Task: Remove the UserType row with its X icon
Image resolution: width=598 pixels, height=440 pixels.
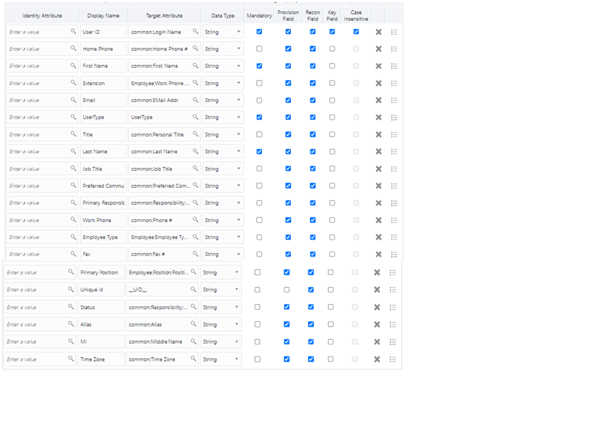Action: pyautogui.click(x=377, y=117)
